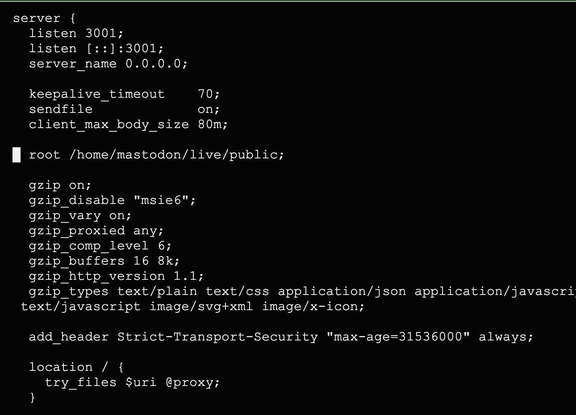Click the "gzip_http_version" directive

pyautogui.click(x=97, y=276)
